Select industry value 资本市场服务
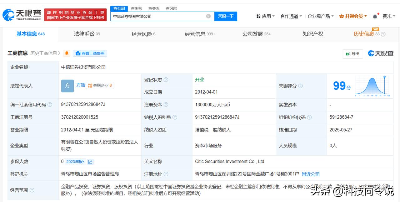 click(208, 146)
